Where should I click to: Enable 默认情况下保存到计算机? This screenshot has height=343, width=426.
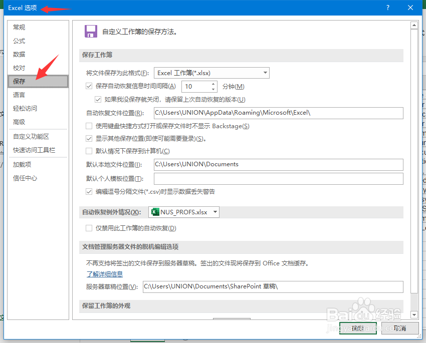[x=88, y=151]
